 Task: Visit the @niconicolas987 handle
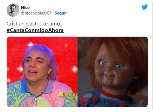(36, 13)
